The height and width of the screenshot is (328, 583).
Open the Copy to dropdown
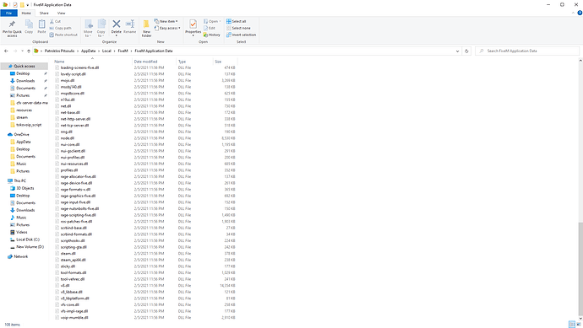[x=101, y=29]
